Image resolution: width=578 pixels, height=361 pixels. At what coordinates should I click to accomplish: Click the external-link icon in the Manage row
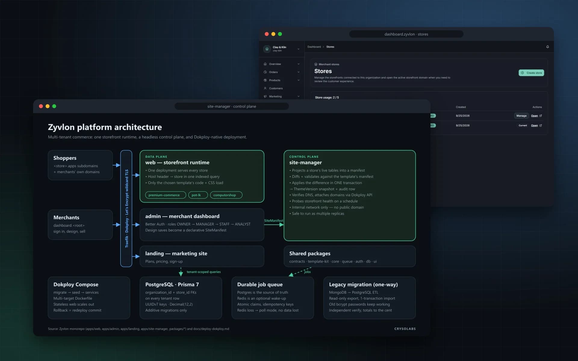(541, 116)
